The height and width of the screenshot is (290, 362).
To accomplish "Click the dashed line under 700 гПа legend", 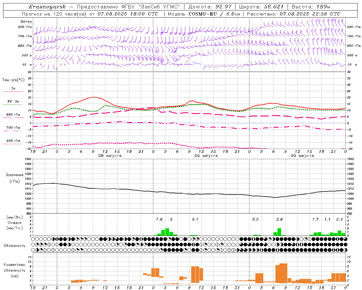I will tap(13, 131).
